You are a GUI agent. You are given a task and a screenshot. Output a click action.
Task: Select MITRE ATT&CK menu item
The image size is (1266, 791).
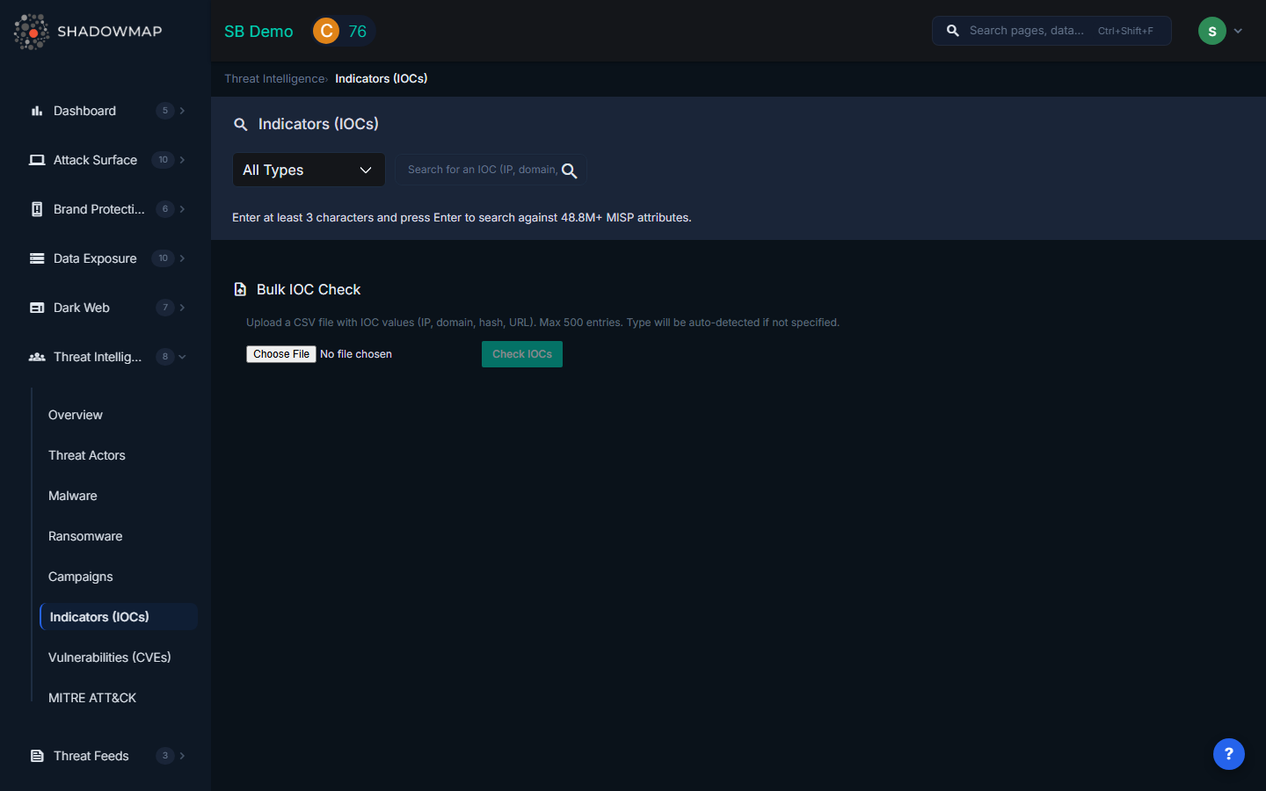tap(92, 698)
